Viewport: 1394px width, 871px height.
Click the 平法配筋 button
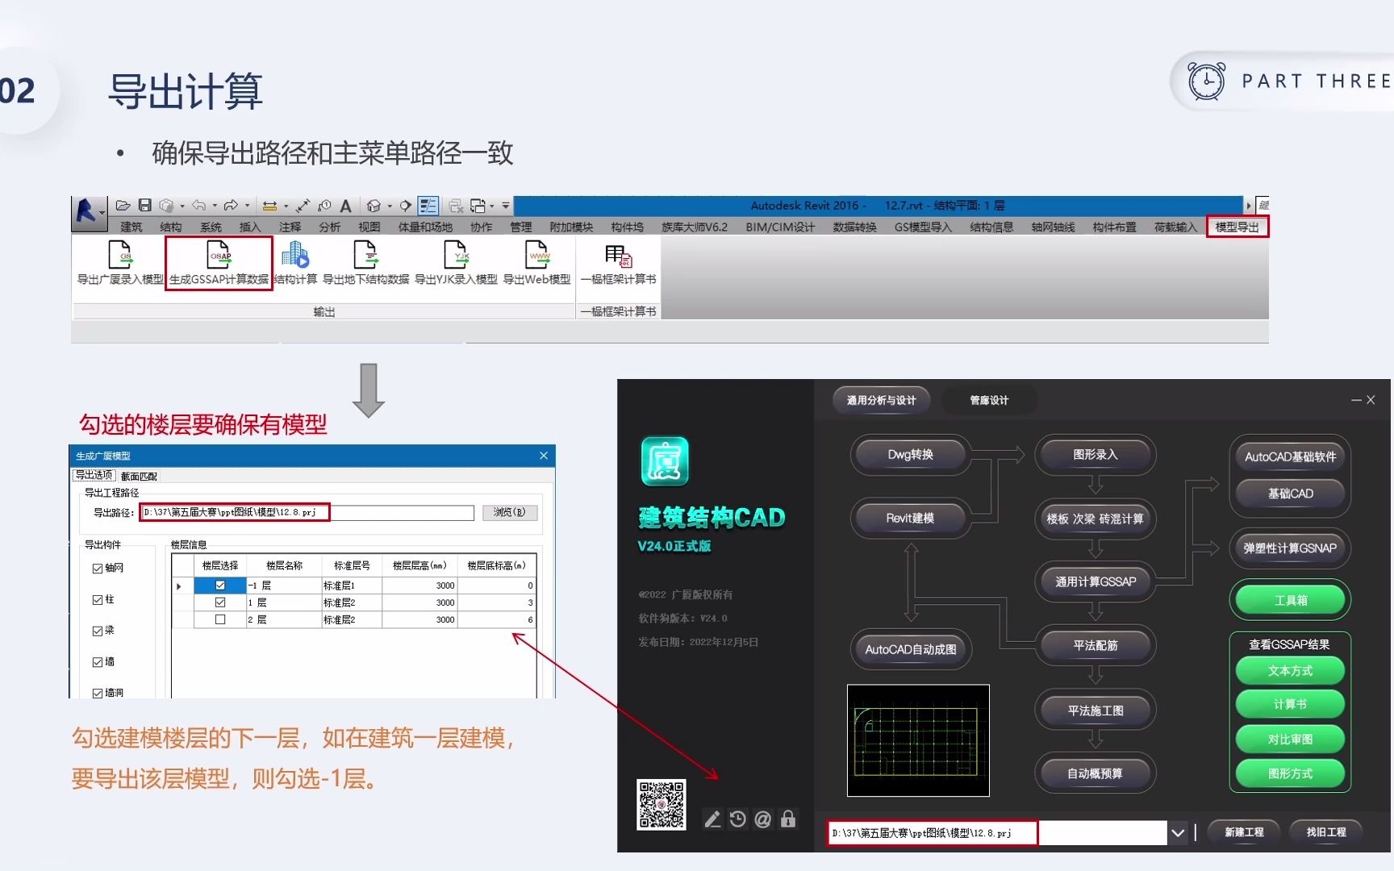[x=1096, y=645]
